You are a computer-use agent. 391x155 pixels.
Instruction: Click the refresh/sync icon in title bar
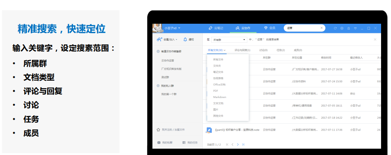click(335, 28)
